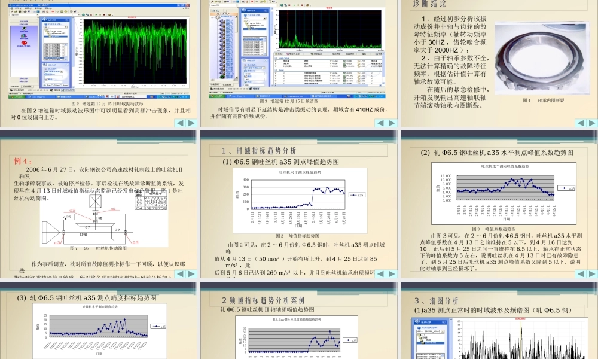Click the 3、谱图分析 heading
This screenshot has width=598, height=359.
tap(437, 300)
